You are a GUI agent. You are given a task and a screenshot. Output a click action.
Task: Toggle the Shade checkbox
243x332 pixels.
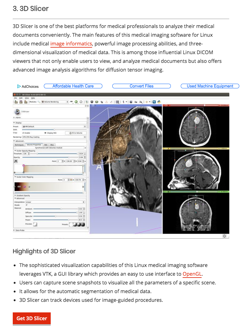(x=26, y=205)
